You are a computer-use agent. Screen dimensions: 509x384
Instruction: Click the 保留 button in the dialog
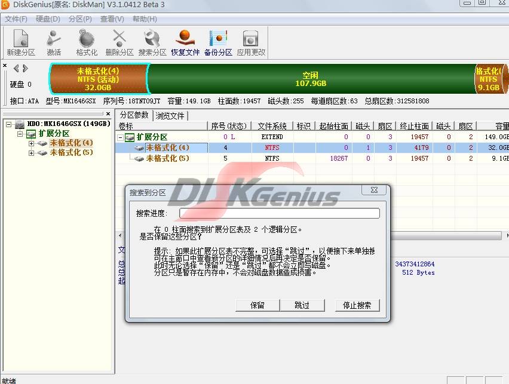(257, 305)
